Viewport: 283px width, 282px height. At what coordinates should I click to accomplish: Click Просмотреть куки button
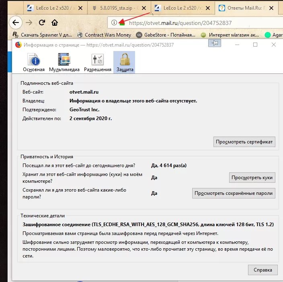point(252,178)
